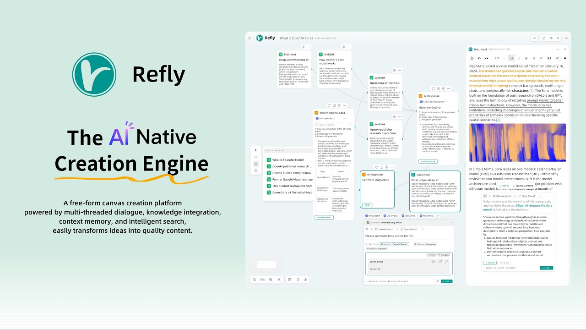The image size is (586, 330).
Task: Select the Library Search skill tab
Action: coord(391,215)
